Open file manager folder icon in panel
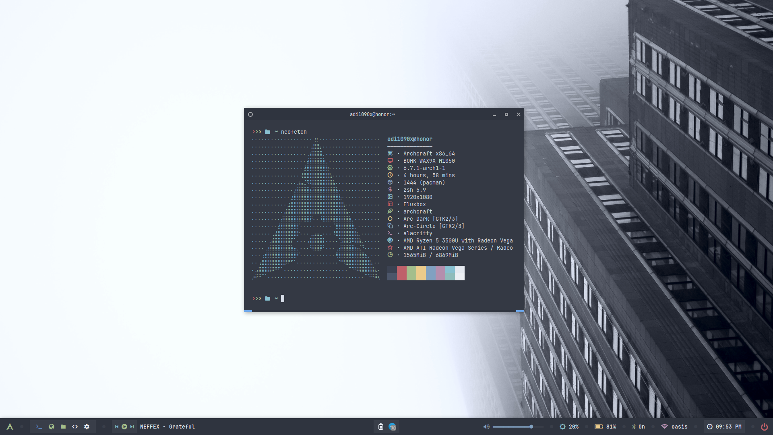 click(63, 427)
